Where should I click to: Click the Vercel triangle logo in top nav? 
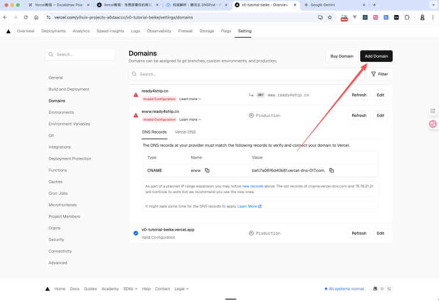8,31
